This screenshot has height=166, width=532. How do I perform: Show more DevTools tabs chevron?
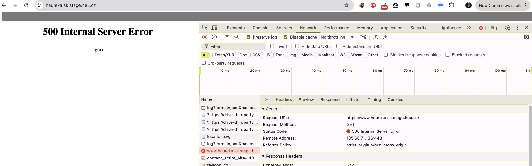click(x=469, y=28)
